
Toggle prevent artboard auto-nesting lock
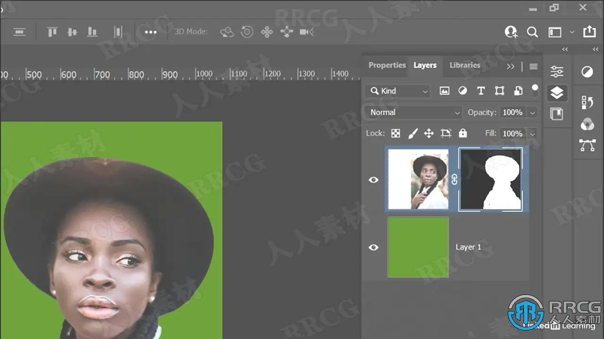tap(446, 133)
